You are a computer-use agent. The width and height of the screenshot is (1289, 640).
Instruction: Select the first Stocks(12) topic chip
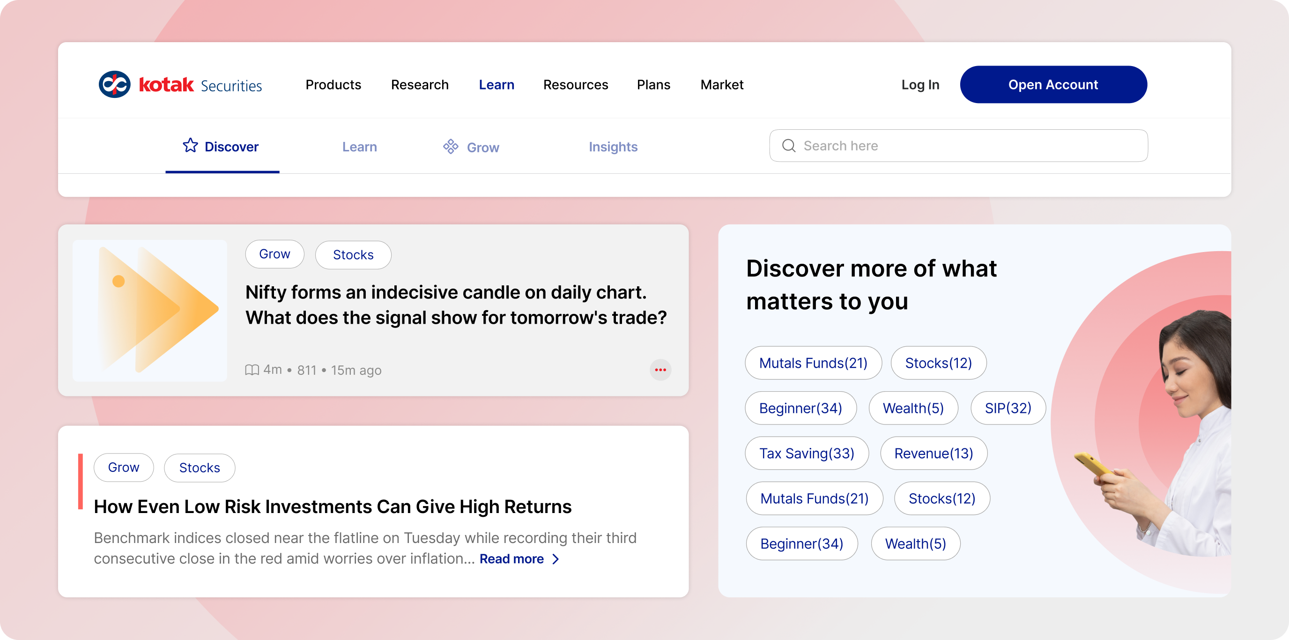coord(938,363)
